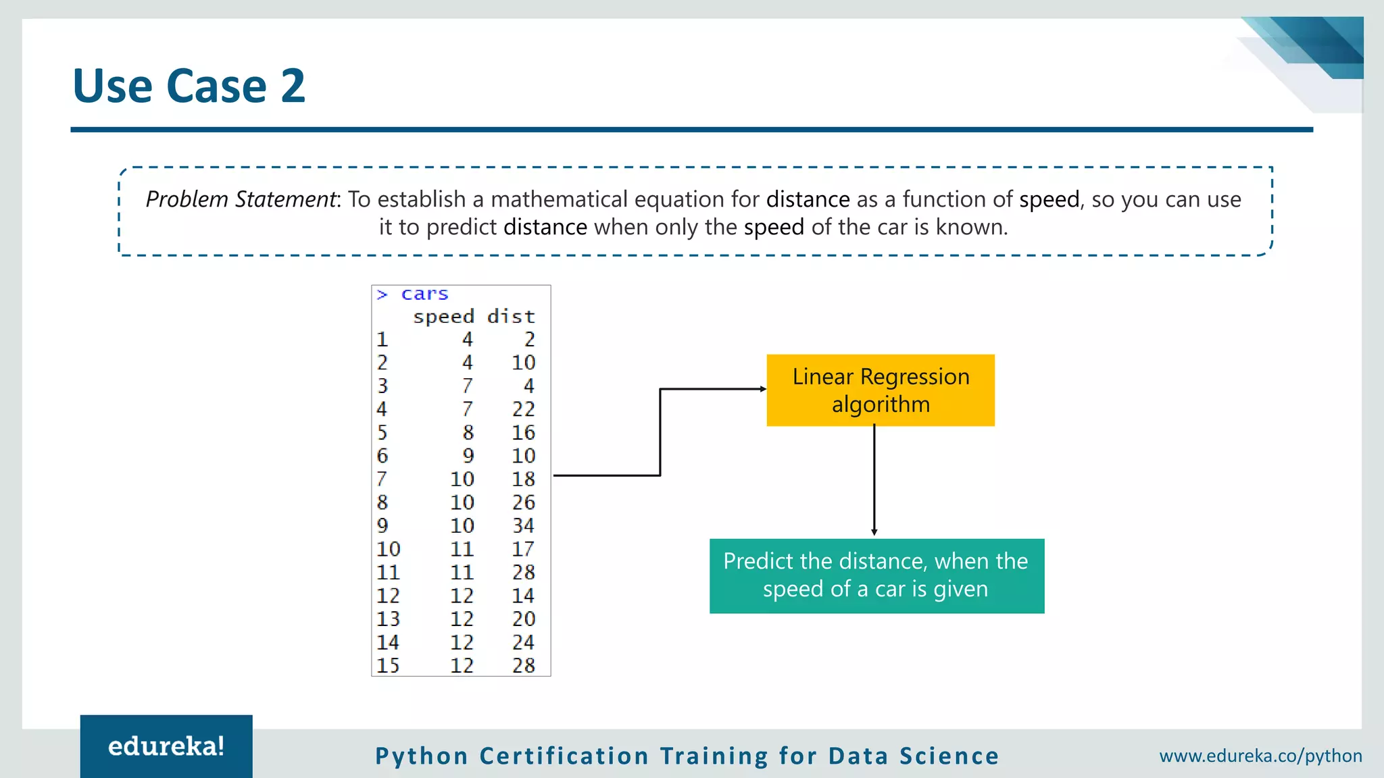Image resolution: width=1384 pixels, height=778 pixels.
Task: Click the R console prompt symbol
Action: pos(382,294)
